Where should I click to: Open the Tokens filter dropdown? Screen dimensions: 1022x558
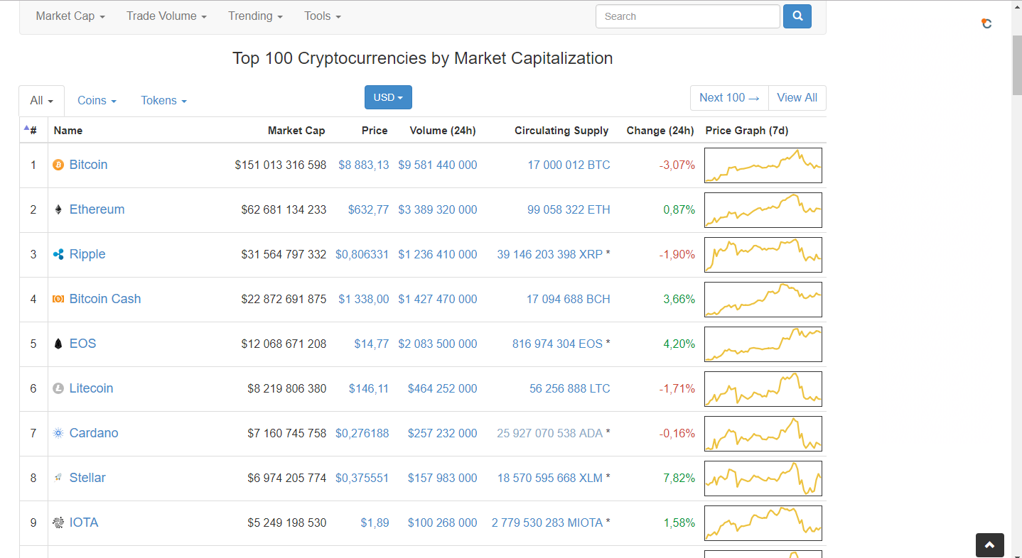[163, 101]
